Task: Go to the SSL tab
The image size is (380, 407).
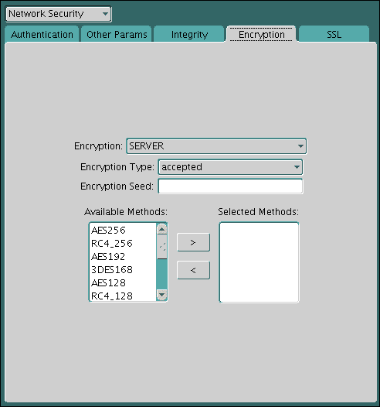Action: [334, 35]
